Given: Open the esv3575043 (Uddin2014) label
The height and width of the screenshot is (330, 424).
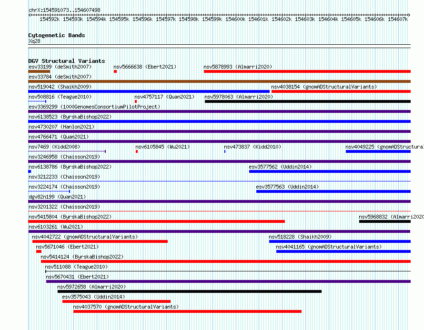Looking at the screenshot, I should 93,297.
